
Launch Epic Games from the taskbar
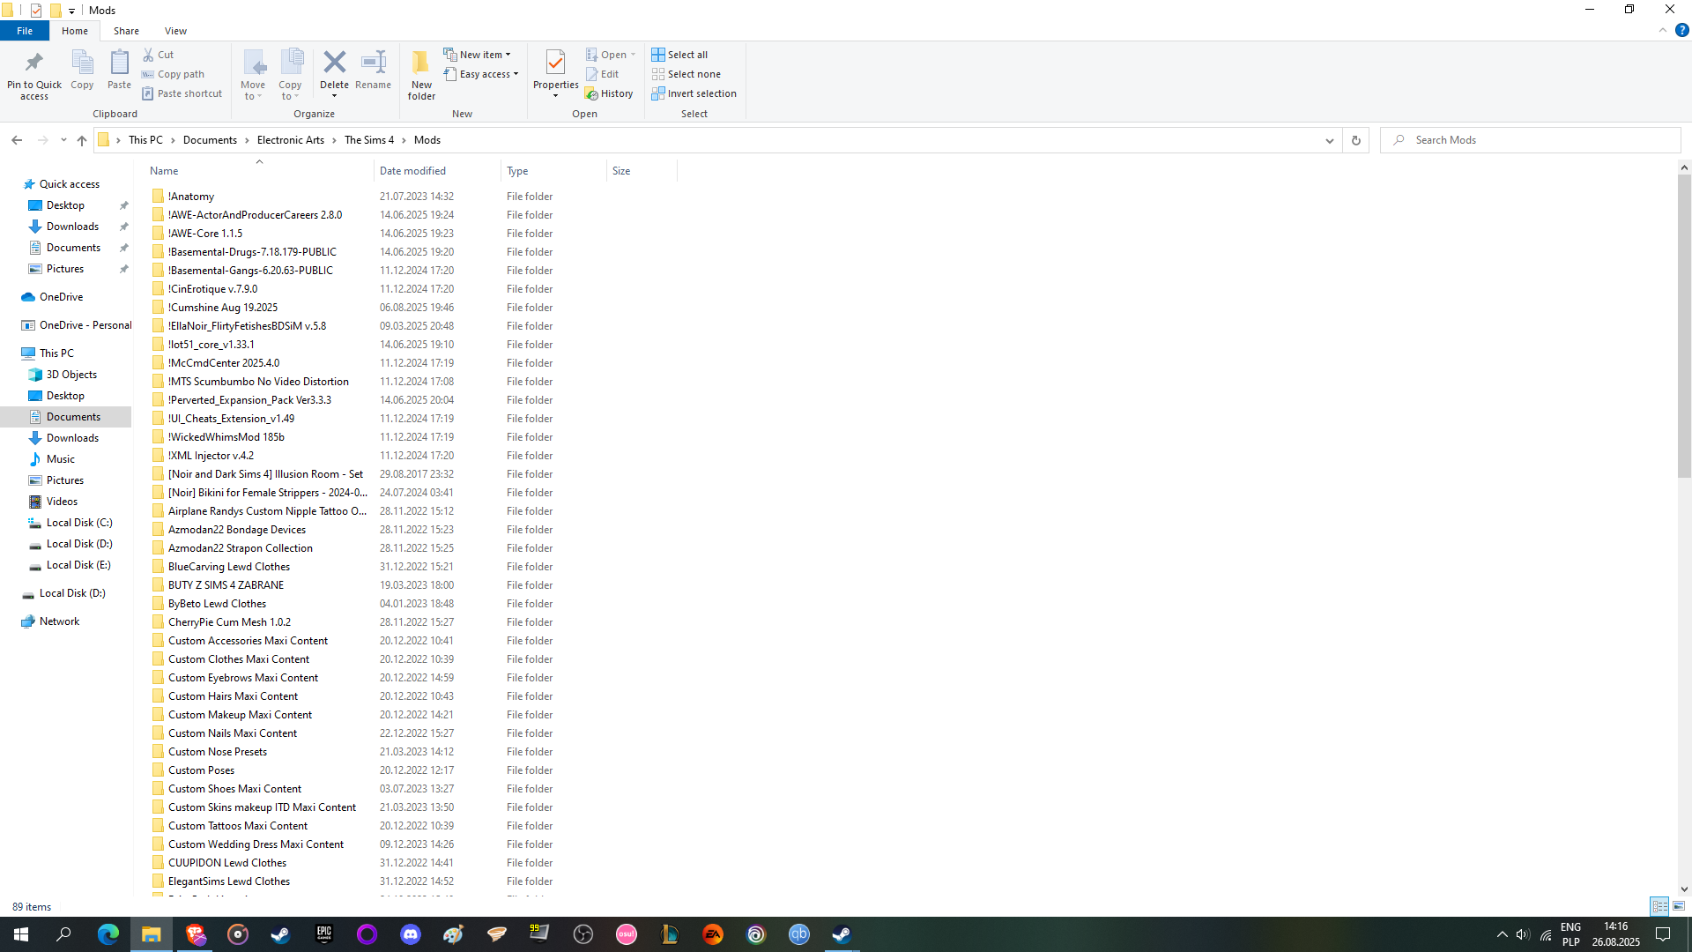[x=324, y=934]
